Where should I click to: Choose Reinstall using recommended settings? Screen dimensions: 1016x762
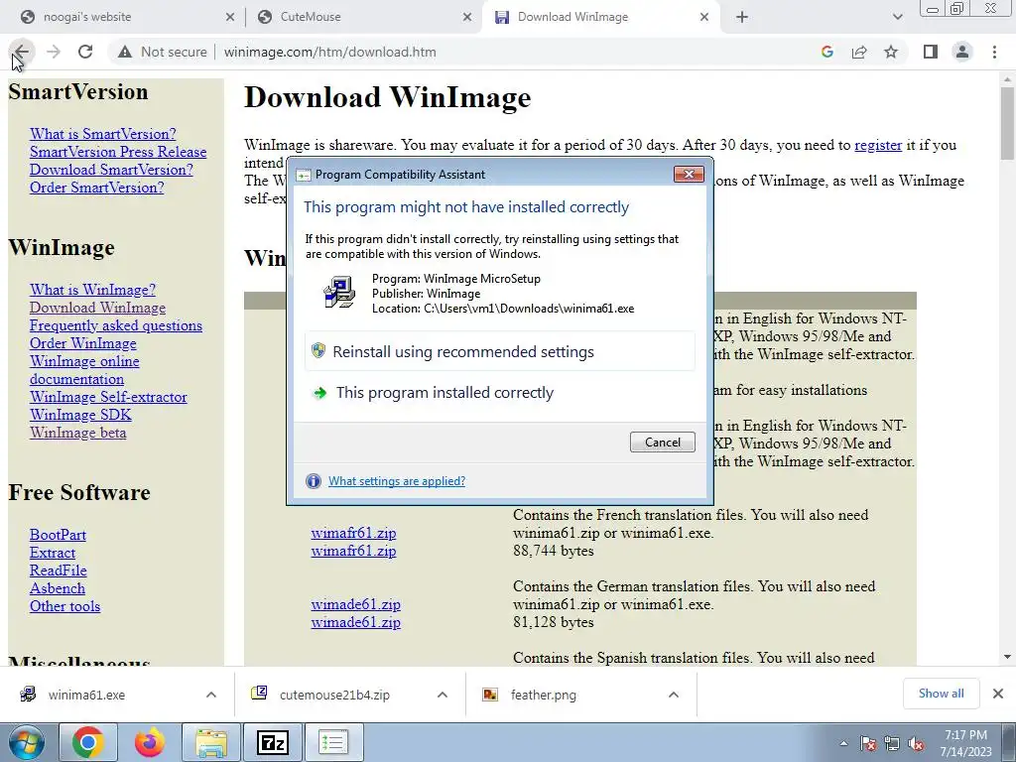[500, 351]
